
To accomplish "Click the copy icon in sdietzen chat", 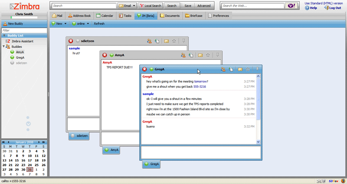I will tap(157, 41).
